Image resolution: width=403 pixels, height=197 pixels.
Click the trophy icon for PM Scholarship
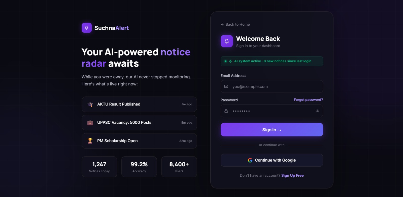pos(90,141)
